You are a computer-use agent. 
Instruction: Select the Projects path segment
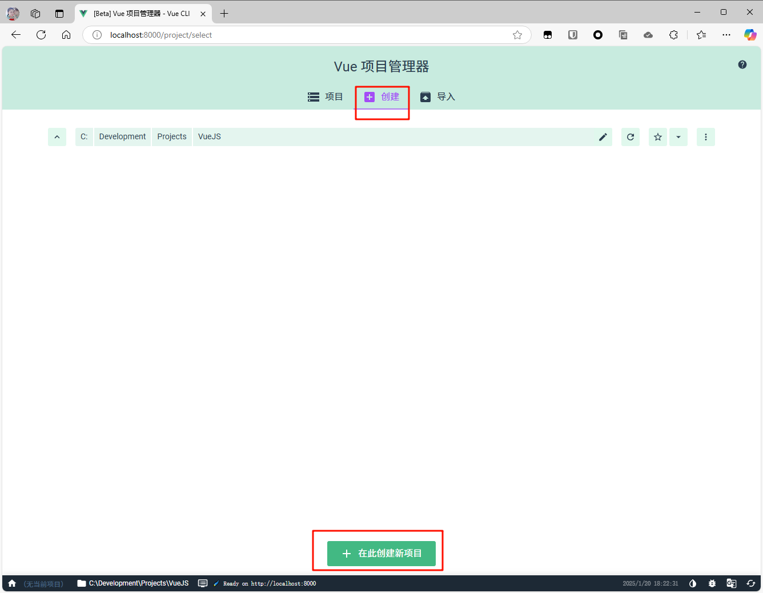point(172,137)
